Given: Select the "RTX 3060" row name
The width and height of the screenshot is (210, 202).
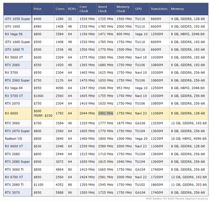Looking at the screenshot, I should [12, 123].
